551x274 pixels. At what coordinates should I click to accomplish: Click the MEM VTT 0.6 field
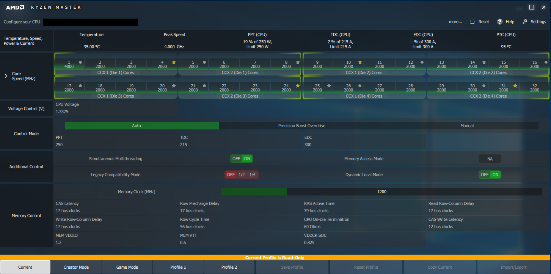pos(241,239)
